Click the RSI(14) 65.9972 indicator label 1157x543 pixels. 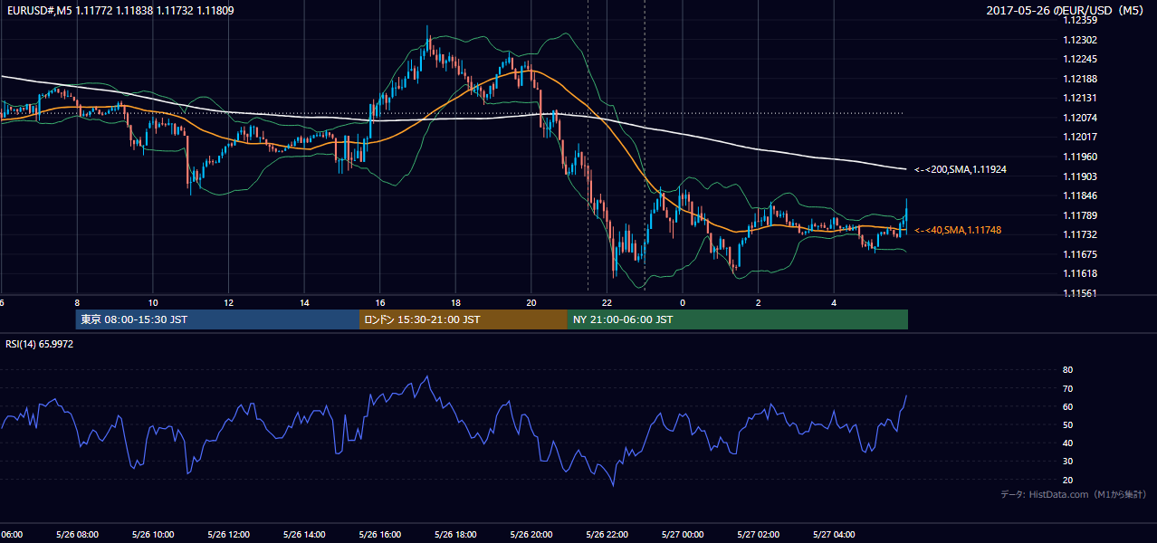coord(39,344)
